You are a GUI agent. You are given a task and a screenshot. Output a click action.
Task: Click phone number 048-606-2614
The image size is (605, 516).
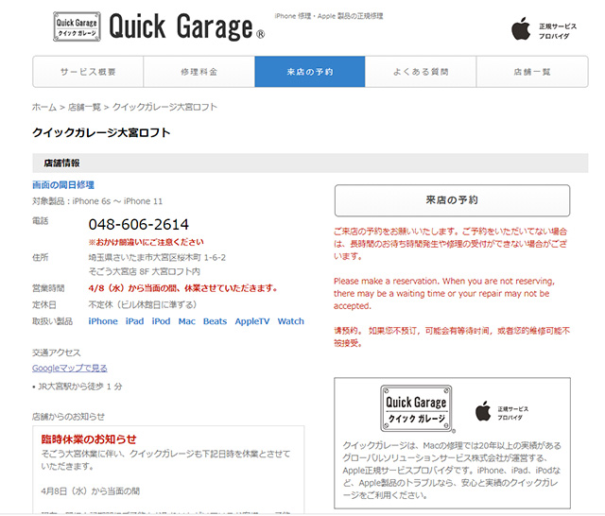click(139, 224)
